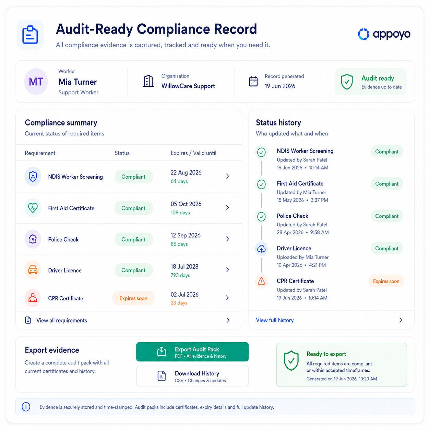Click the Audit ready status badge
430x430 pixels.
[x=371, y=82]
